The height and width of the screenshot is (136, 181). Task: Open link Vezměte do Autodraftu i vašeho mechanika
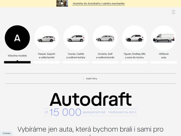click(x=98, y=4)
